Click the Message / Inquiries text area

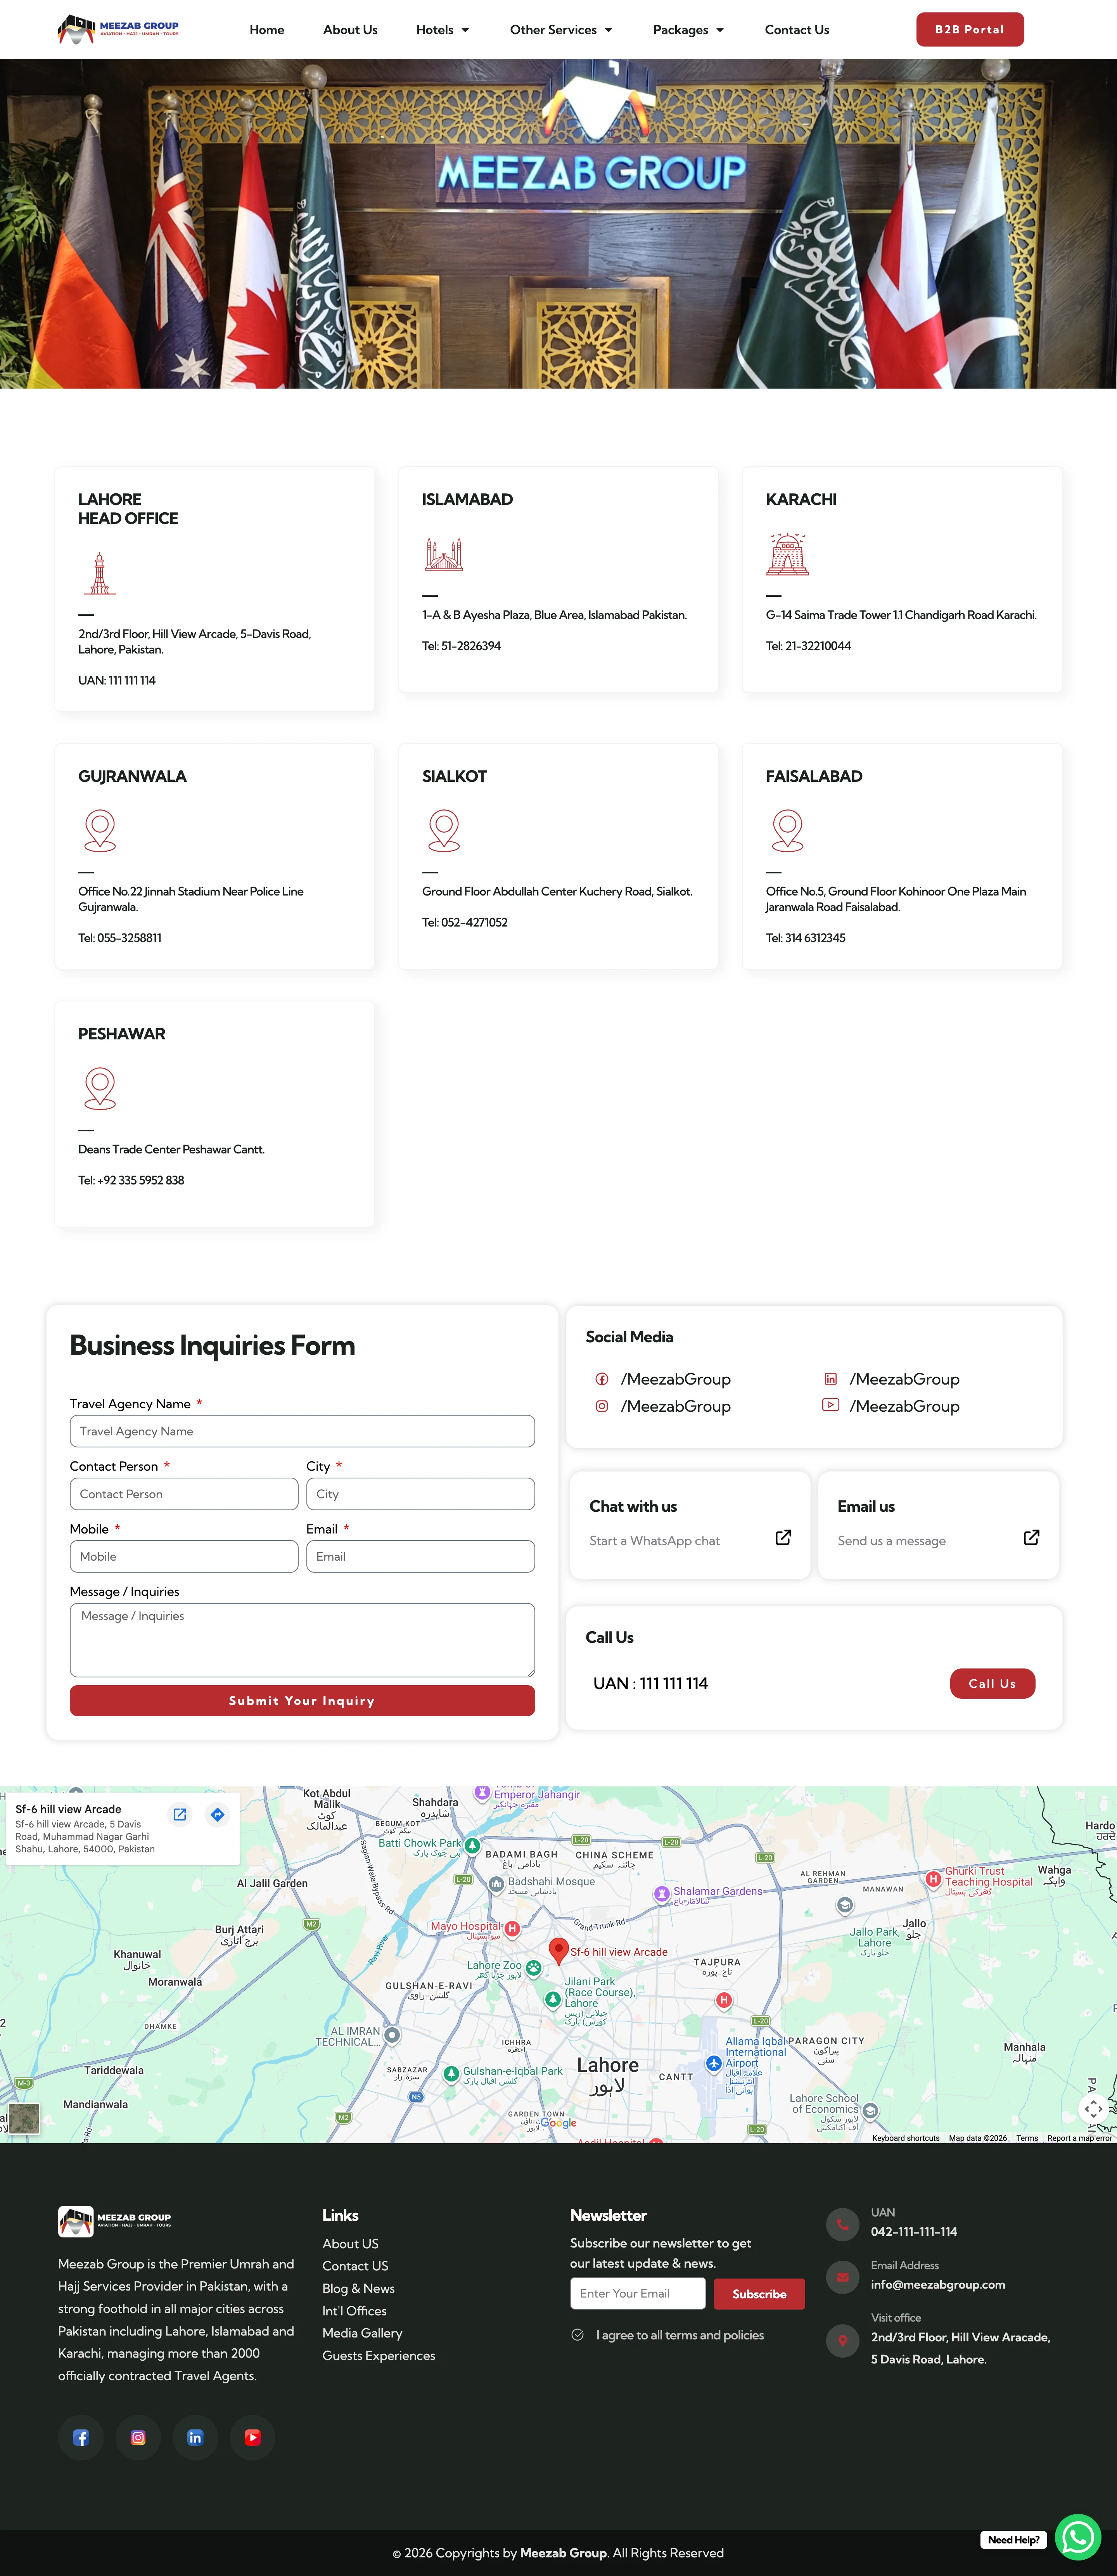[x=302, y=1640]
